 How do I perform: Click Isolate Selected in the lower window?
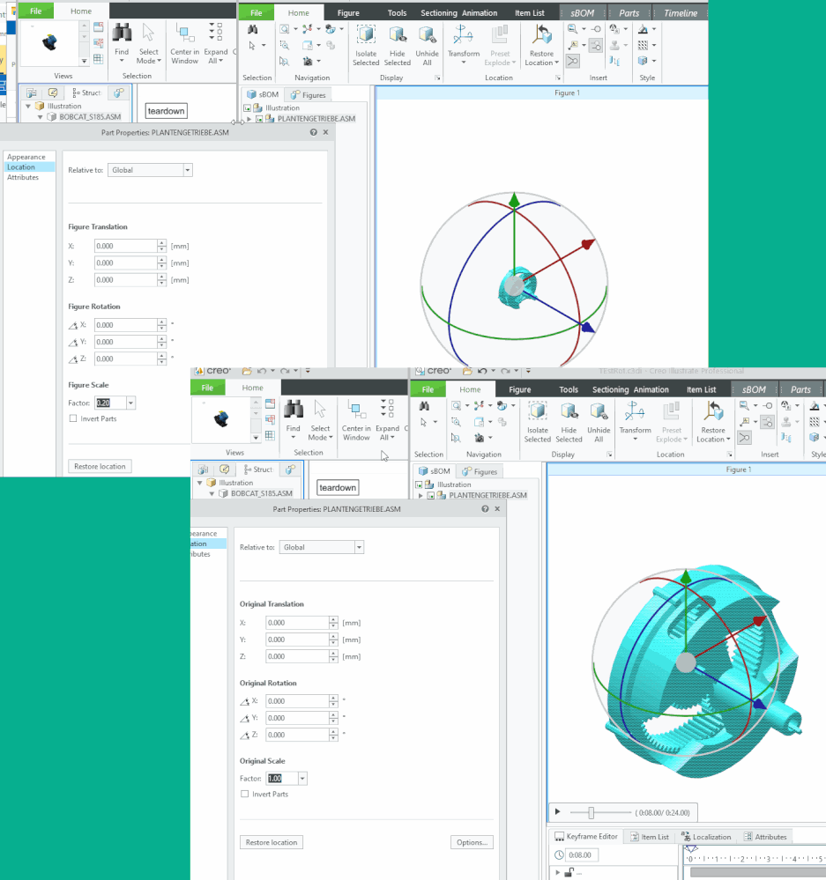pyautogui.click(x=538, y=423)
